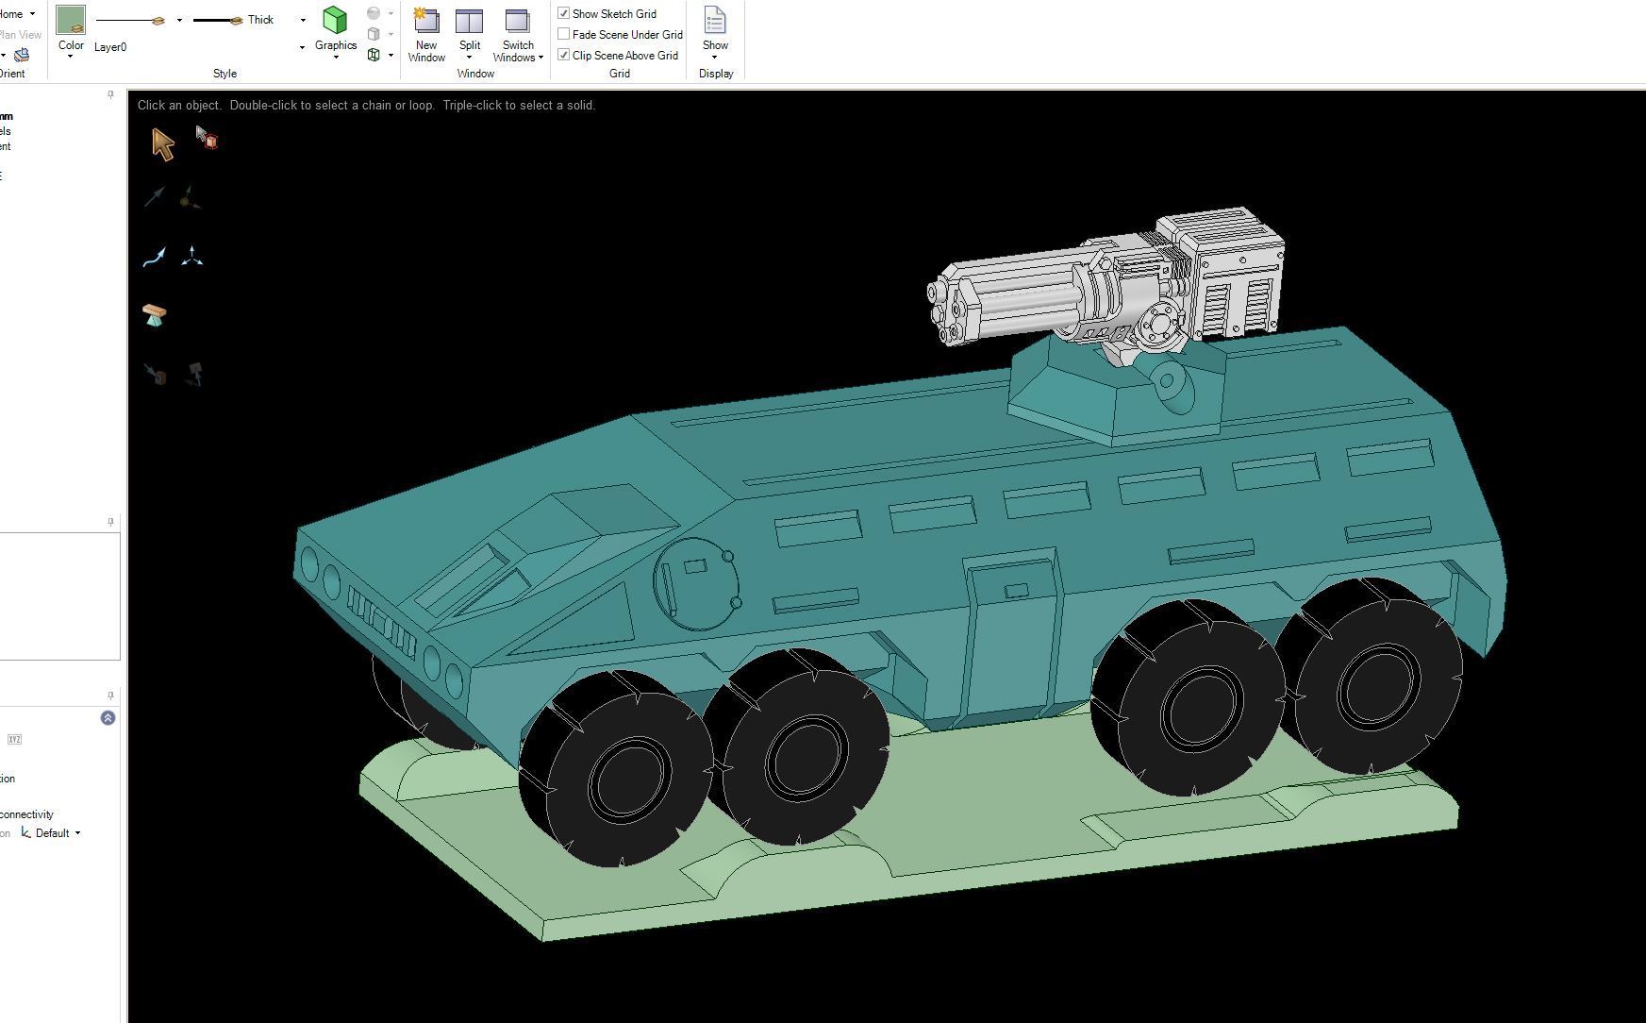The width and height of the screenshot is (1646, 1023).
Task: Choose the blue three-arrow axes tool guide
Action: 191,257
